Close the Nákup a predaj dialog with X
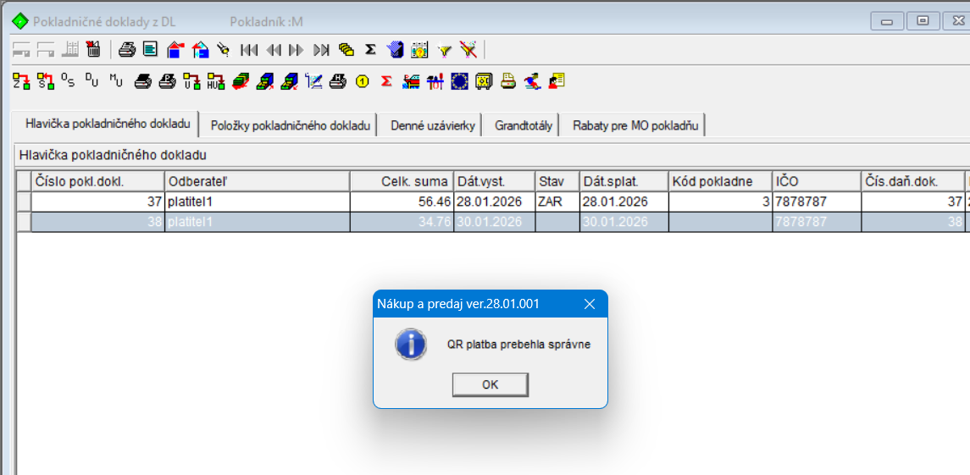The height and width of the screenshot is (475, 970). (590, 304)
